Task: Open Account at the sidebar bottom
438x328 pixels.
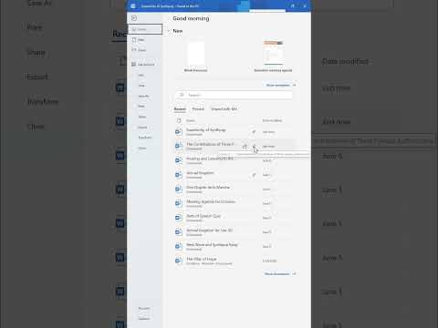Action: (x=144, y=308)
